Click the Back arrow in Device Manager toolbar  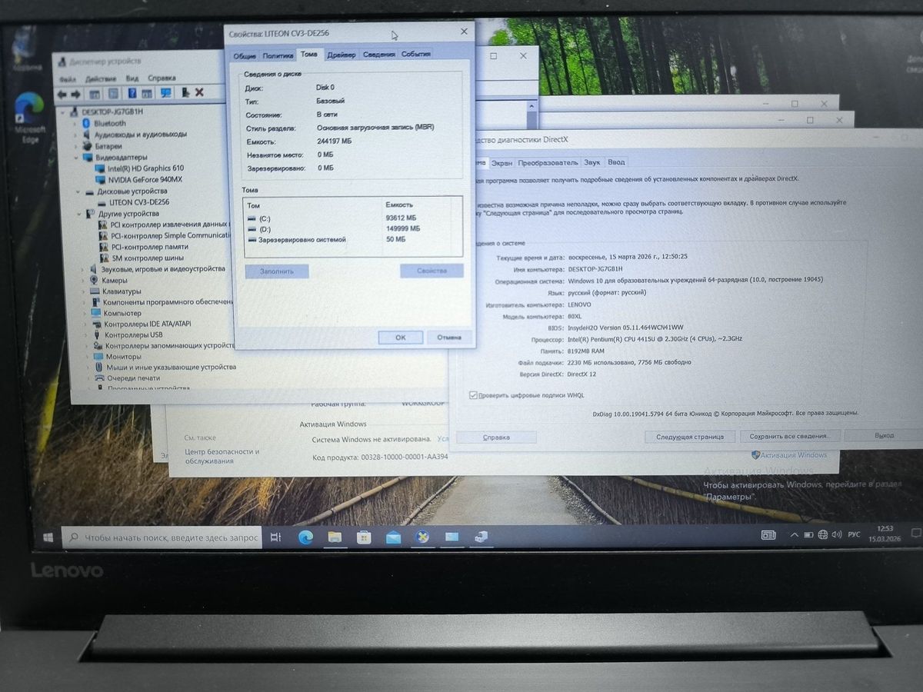62,93
